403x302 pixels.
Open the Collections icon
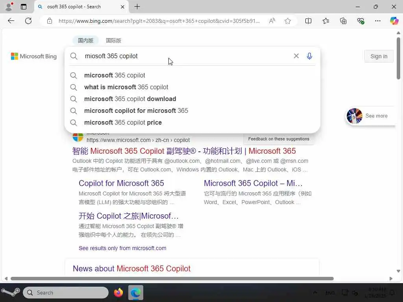coord(343,21)
